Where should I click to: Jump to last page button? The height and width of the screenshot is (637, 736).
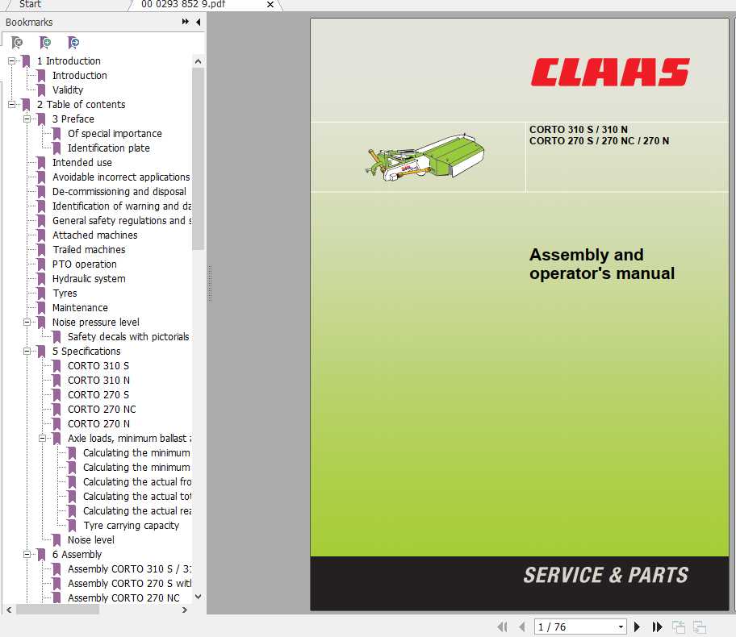657,627
